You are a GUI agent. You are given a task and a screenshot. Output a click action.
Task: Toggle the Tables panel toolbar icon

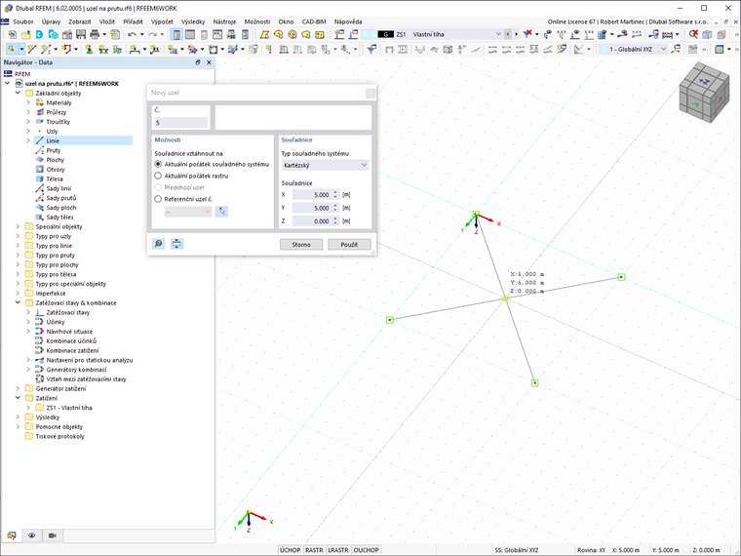(189, 34)
